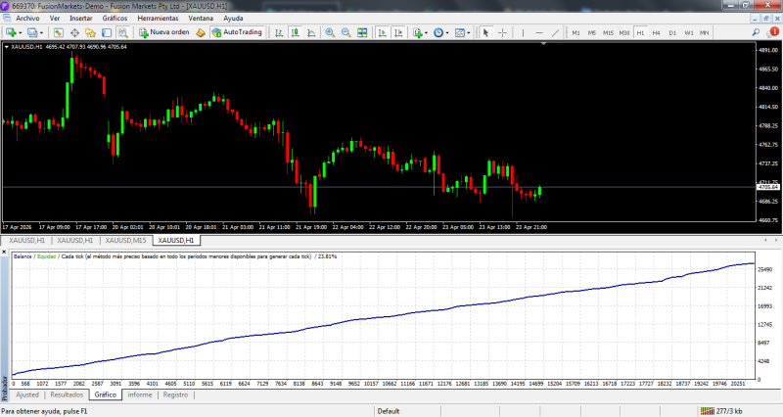Open the periodicity clock icon

pos(438,32)
